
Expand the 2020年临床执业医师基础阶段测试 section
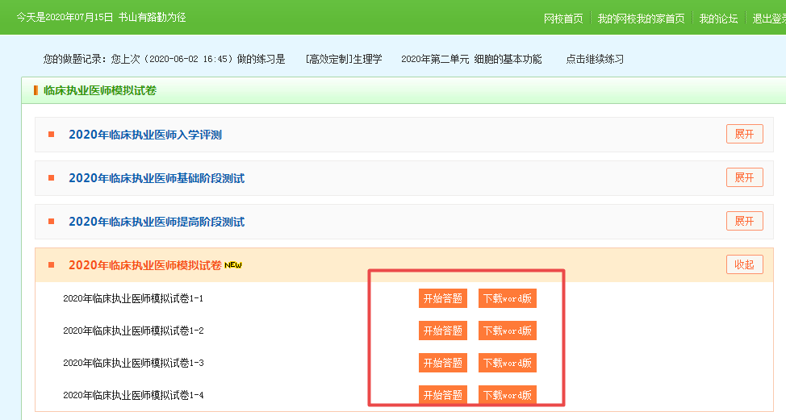tap(744, 177)
